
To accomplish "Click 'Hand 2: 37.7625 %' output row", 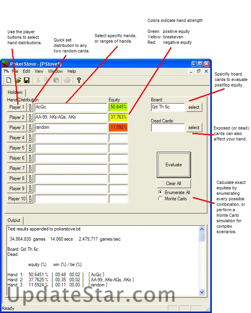I will coord(71,280).
